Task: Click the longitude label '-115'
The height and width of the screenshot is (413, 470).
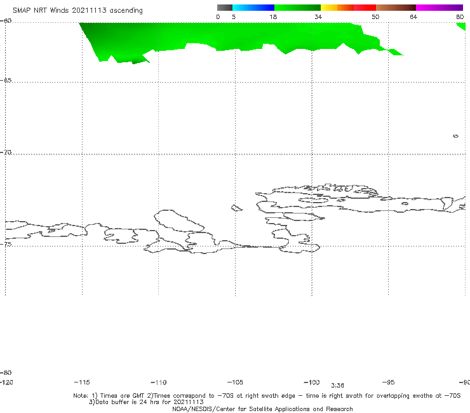Action: [82, 382]
